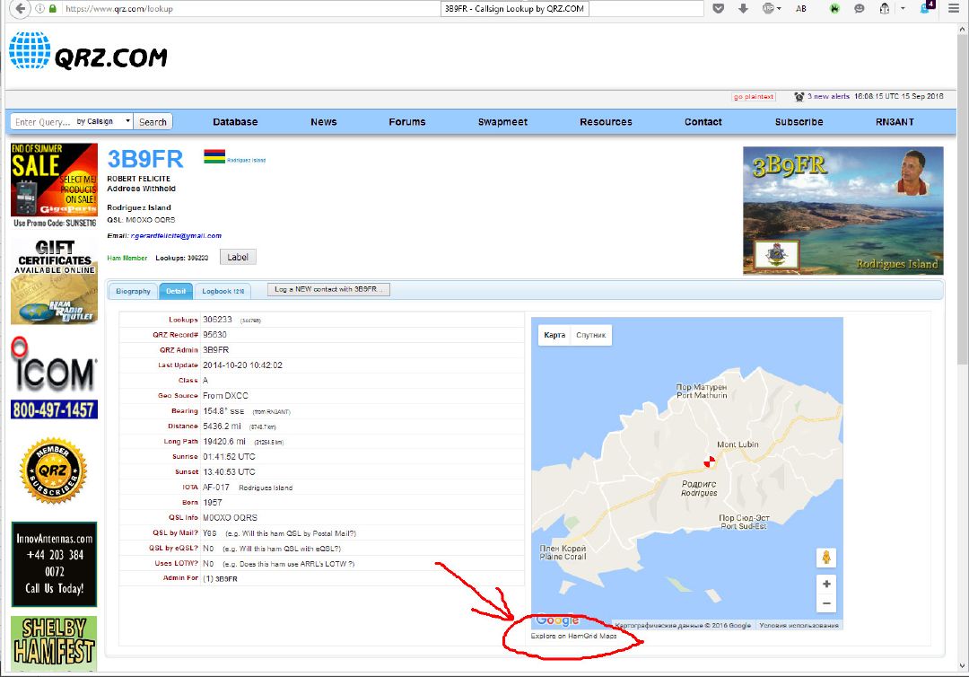This screenshot has height=677, width=969.
Task: Zoom out the map with minus button
Action: tap(826, 603)
